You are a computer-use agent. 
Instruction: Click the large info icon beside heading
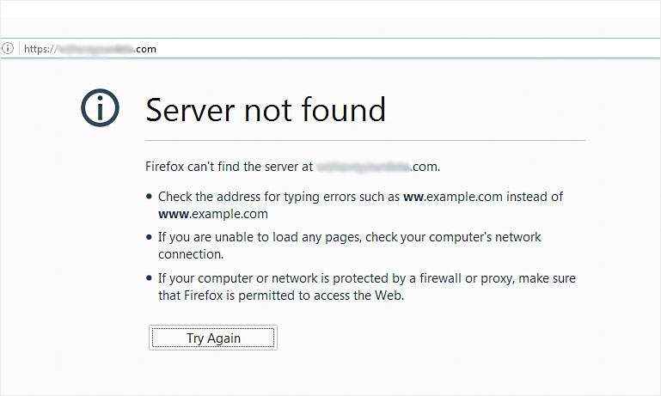point(100,108)
